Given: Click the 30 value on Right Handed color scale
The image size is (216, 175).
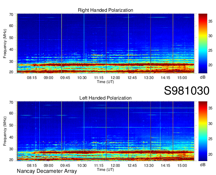Looking at the screenshot, I should [210, 36].
